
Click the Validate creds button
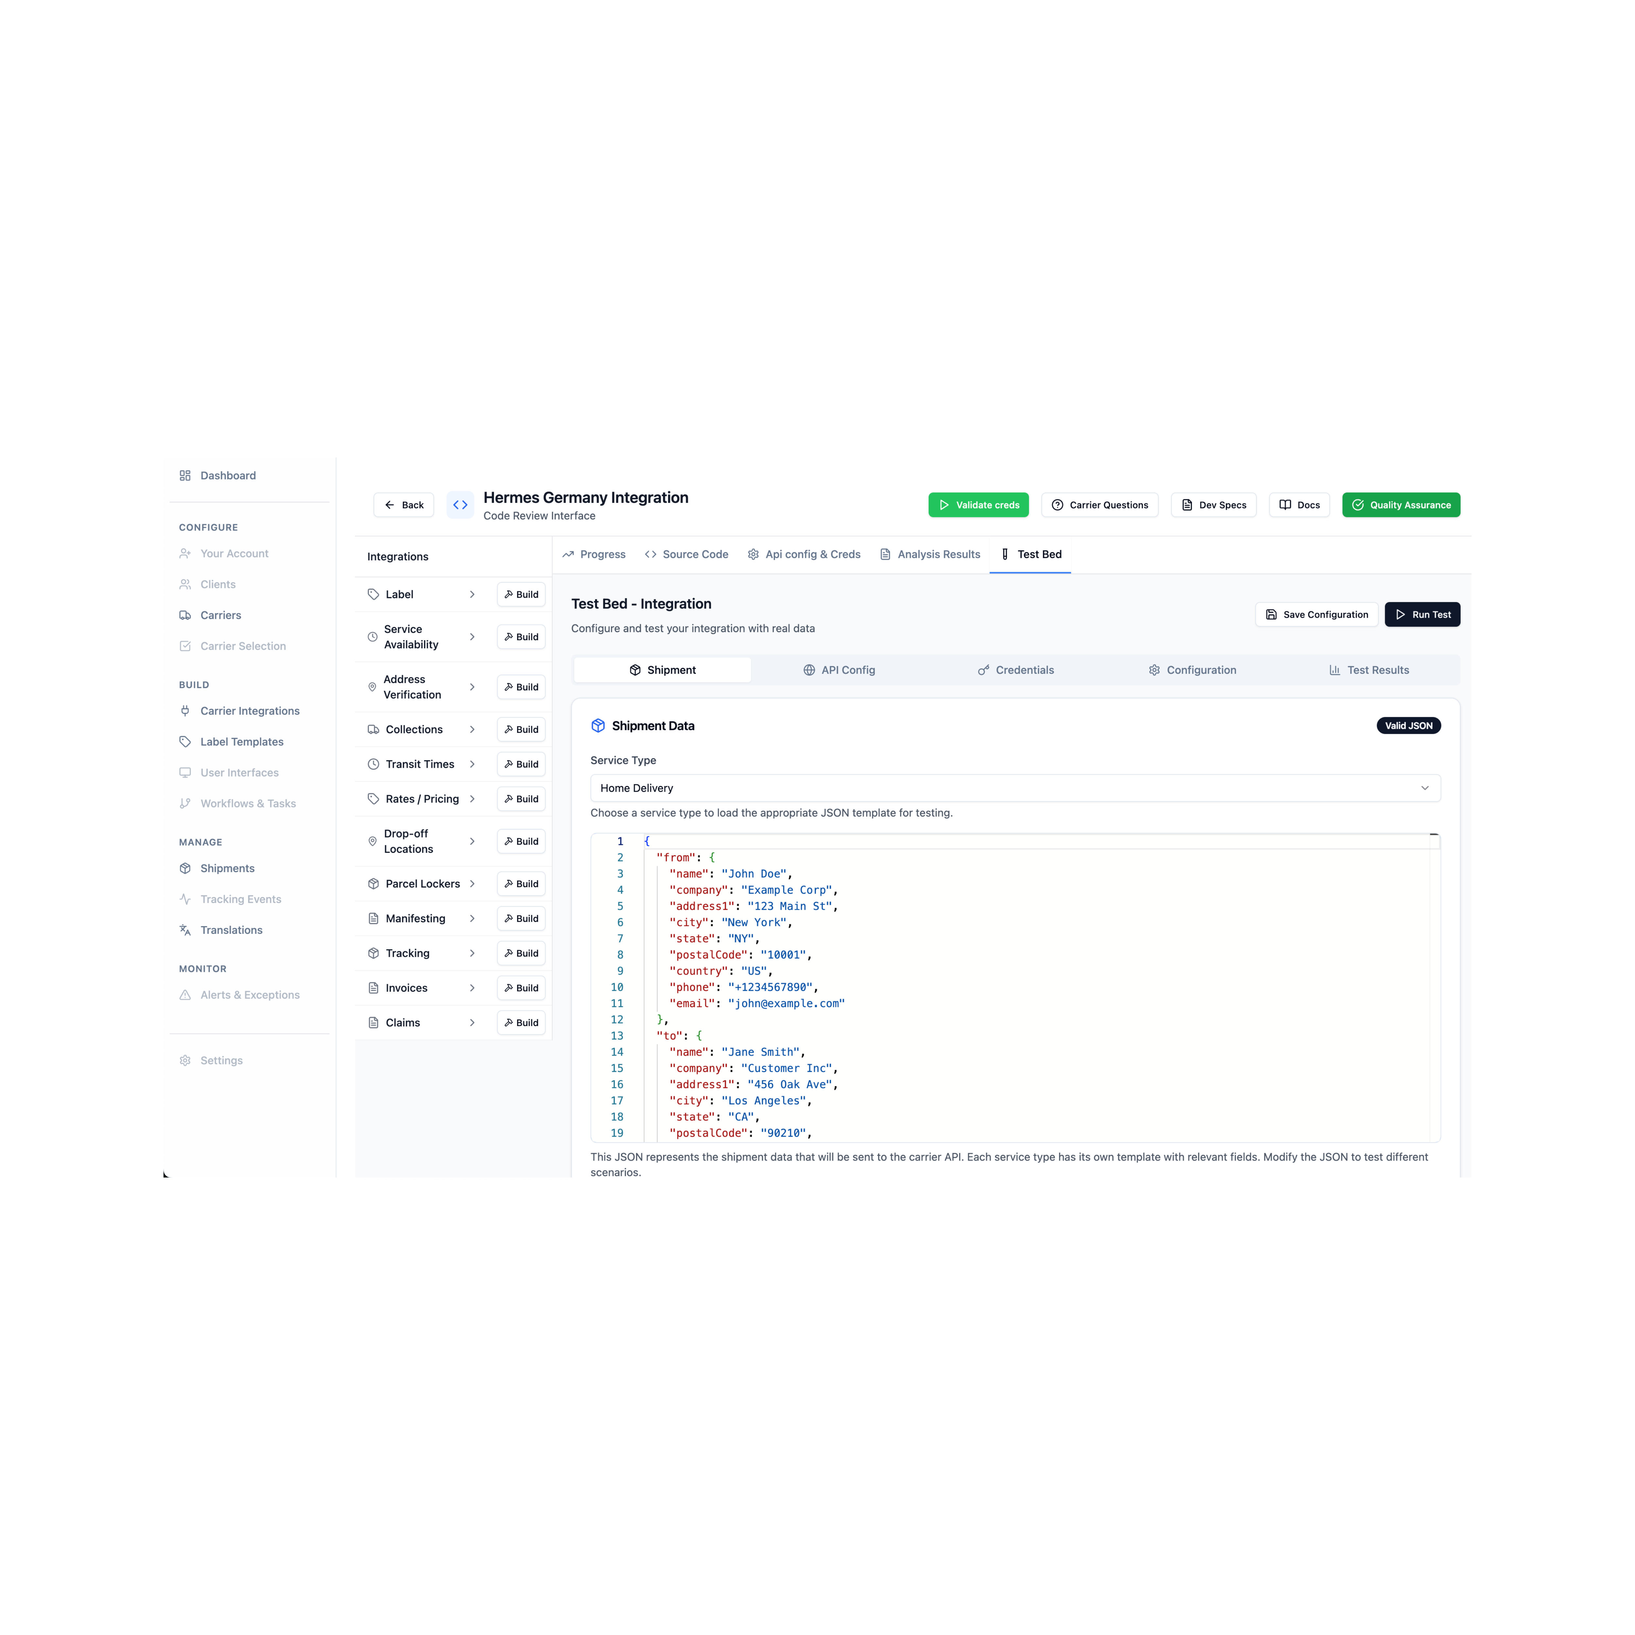coord(978,505)
